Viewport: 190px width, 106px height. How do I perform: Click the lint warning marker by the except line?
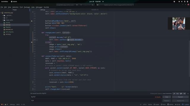coord(32,42)
